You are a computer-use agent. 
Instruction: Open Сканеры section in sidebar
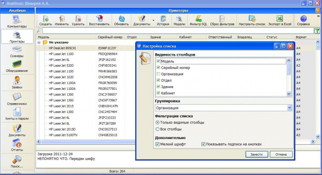pos(17,52)
